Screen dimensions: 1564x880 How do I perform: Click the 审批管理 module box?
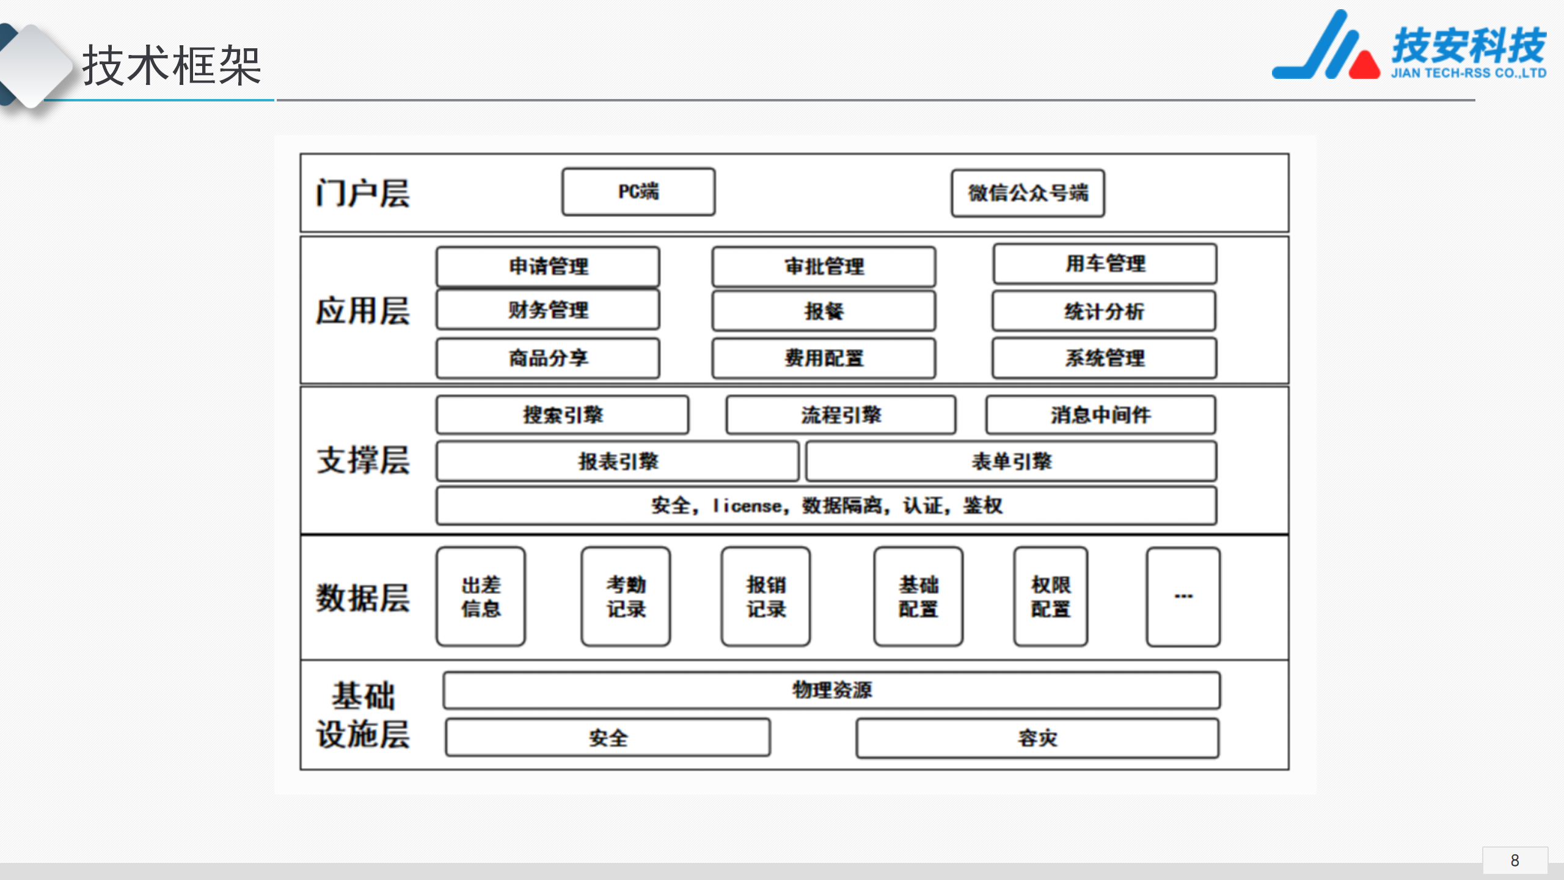click(x=824, y=266)
